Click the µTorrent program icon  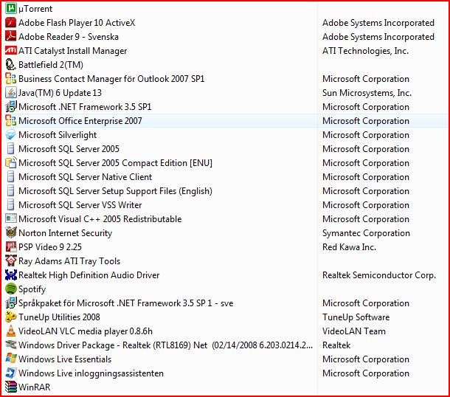(x=10, y=8)
